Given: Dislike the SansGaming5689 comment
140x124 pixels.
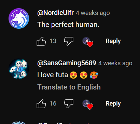Looking at the screenshot, I should coord(69,104).
